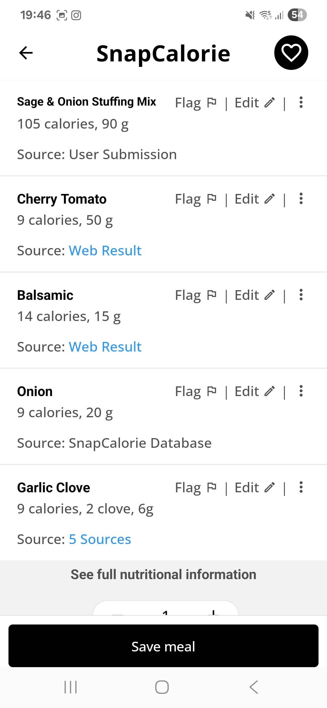This screenshot has height=708, width=327.
Task: Edit the Balsamic entry
Action: click(x=255, y=295)
